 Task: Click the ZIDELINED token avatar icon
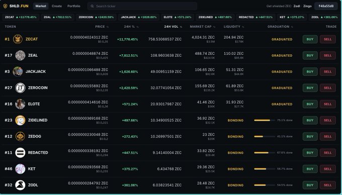(x=20, y=120)
